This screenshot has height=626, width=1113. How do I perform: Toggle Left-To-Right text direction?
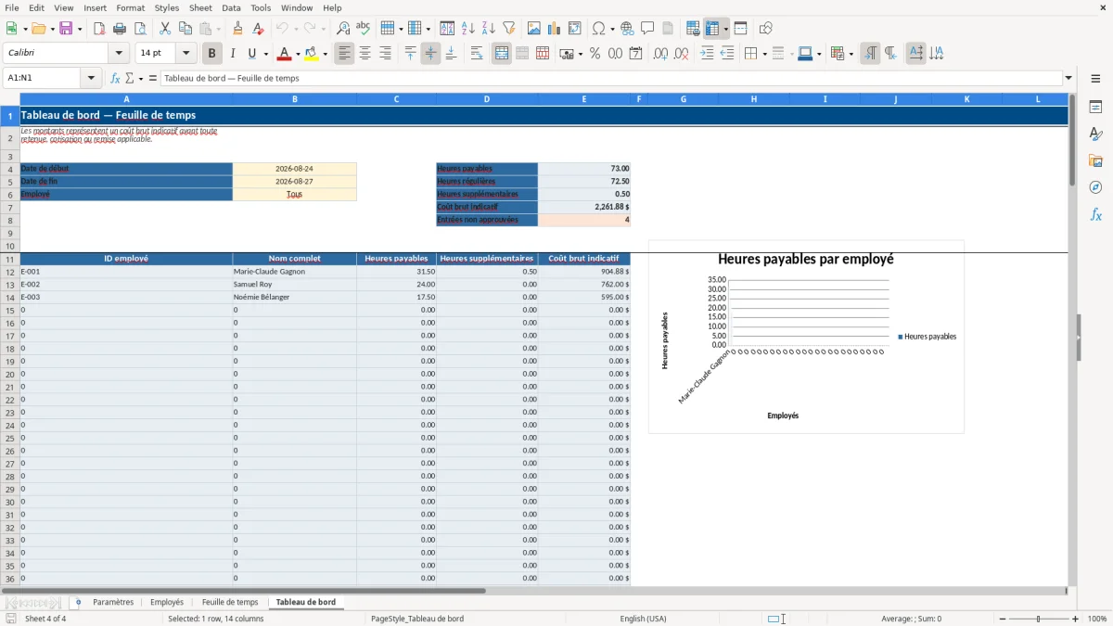[870, 54]
